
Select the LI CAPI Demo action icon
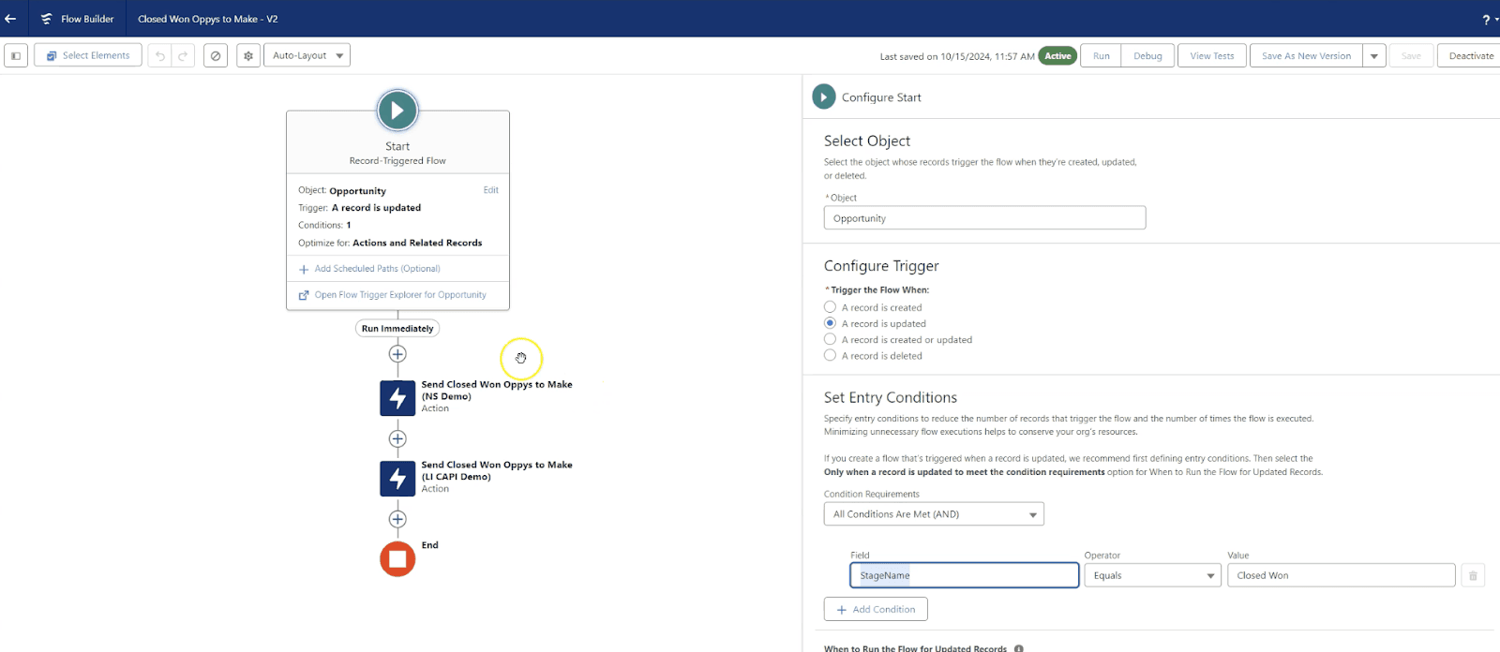click(397, 479)
